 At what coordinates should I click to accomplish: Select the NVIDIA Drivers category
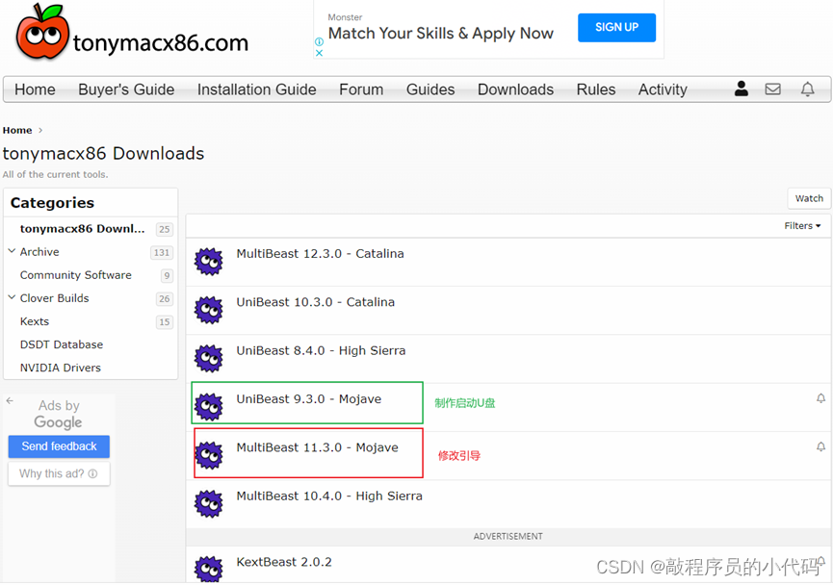tap(60, 368)
